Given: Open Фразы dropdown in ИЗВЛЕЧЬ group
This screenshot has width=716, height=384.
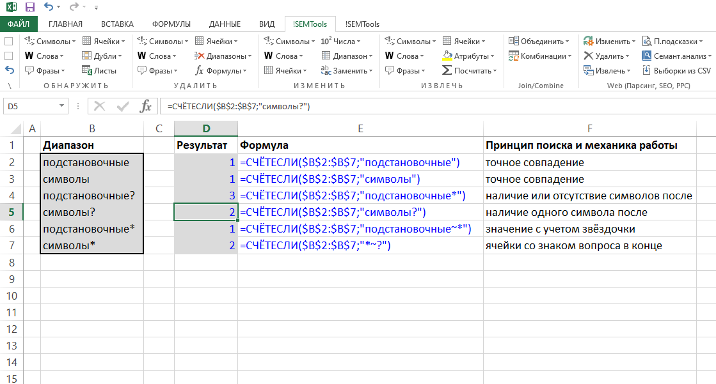Looking at the screenshot, I should [x=405, y=71].
